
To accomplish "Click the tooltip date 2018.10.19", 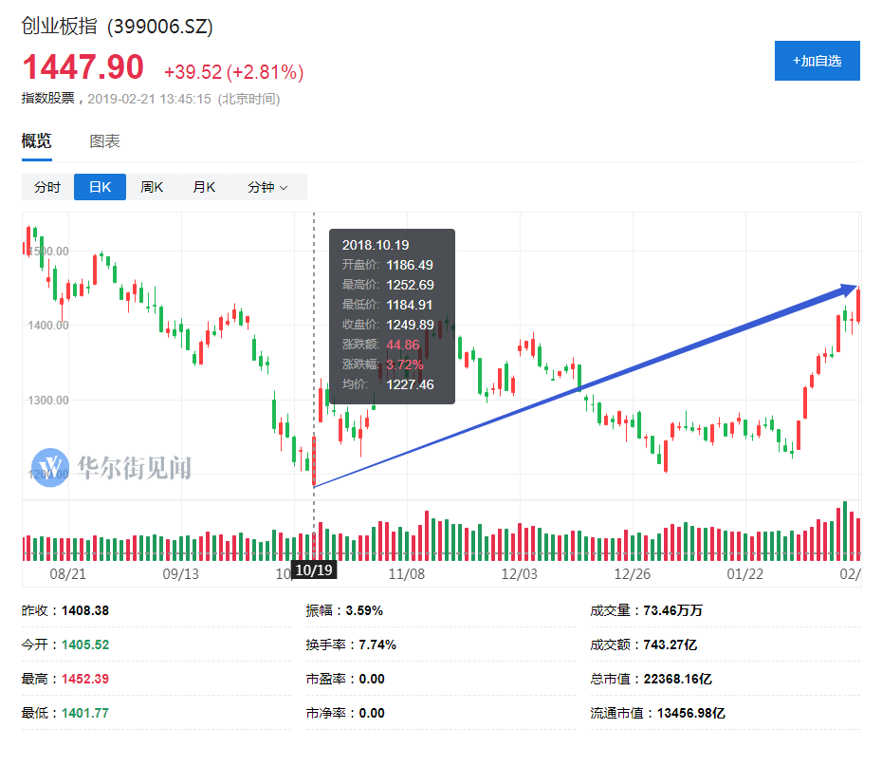I will tap(376, 246).
